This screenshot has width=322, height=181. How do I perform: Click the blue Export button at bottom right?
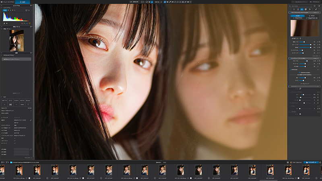click(x=311, y=162)
